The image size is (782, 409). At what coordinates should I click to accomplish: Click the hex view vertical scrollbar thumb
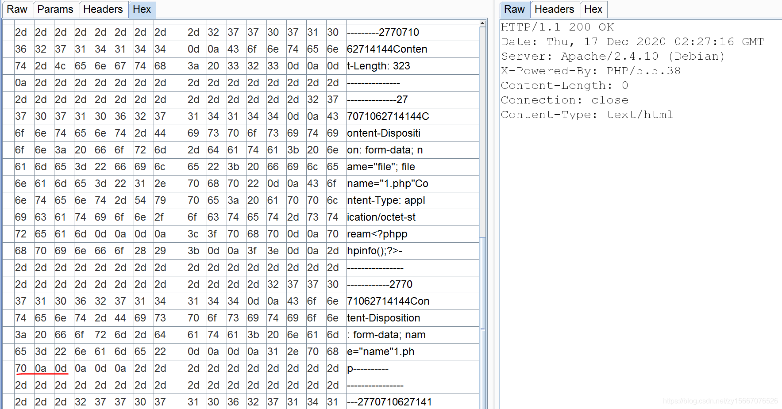tap(482, 323)
